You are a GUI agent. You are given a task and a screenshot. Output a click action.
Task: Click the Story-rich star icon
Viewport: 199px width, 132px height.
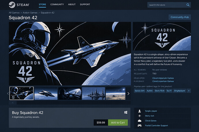[140, 116]
